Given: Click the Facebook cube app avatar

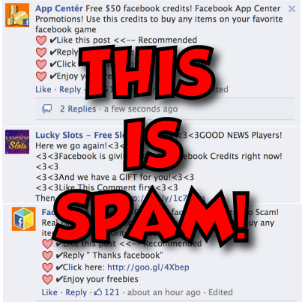Looking at the screenshot, I should 24,219.
